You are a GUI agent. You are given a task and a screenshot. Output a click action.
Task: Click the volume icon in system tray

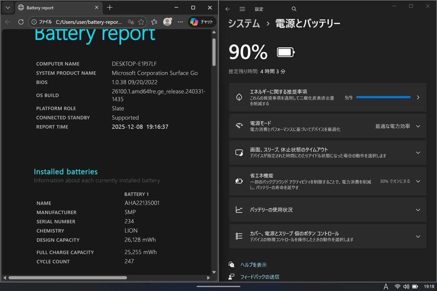point(407,286)
